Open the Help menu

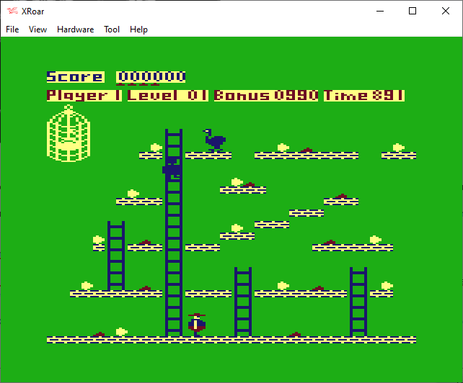pos(138,30)
